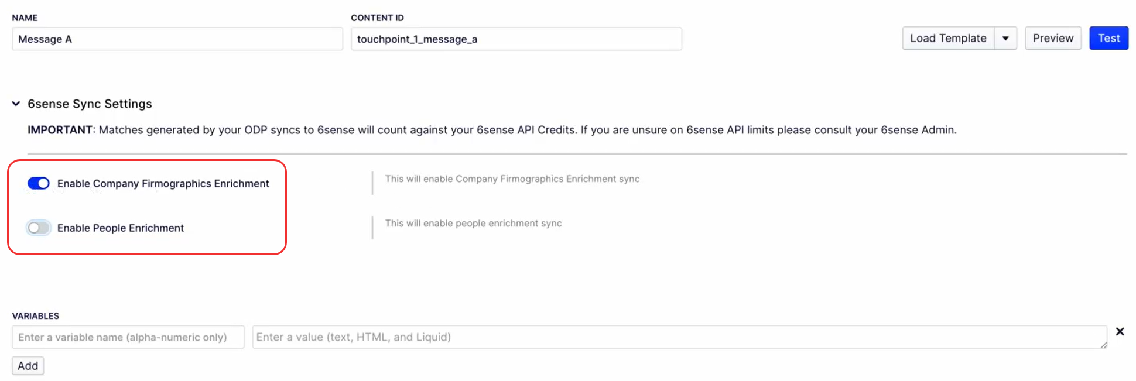Click the Enable People Enrichment label
Image resolution: width=1136 pixels, height=381 pixels.
[121, 228]
